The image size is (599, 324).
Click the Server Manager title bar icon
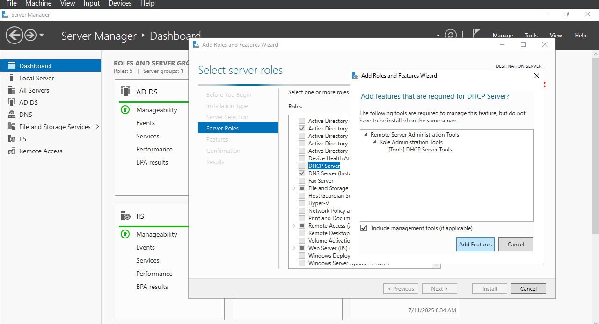click(x=5, y=15)
